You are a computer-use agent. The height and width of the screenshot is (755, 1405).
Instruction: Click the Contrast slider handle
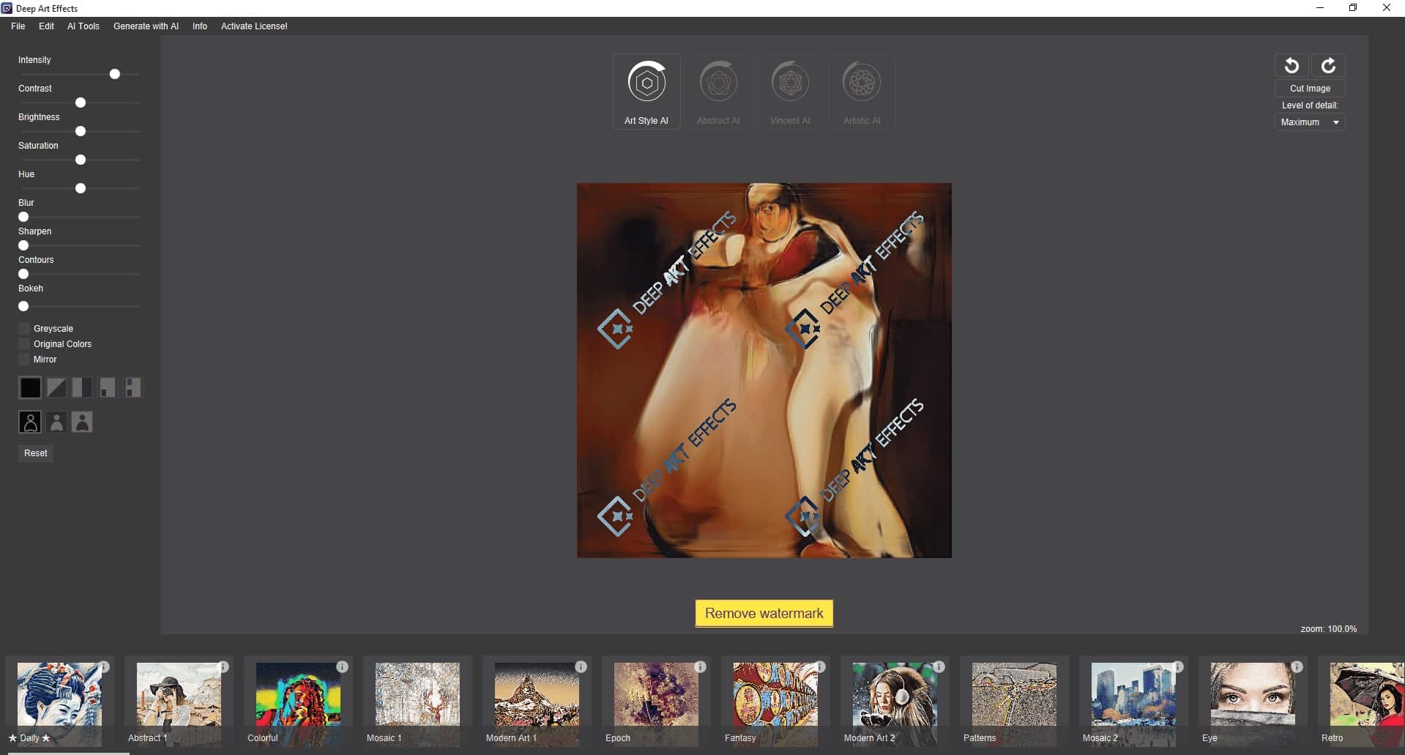click(81, 103)
